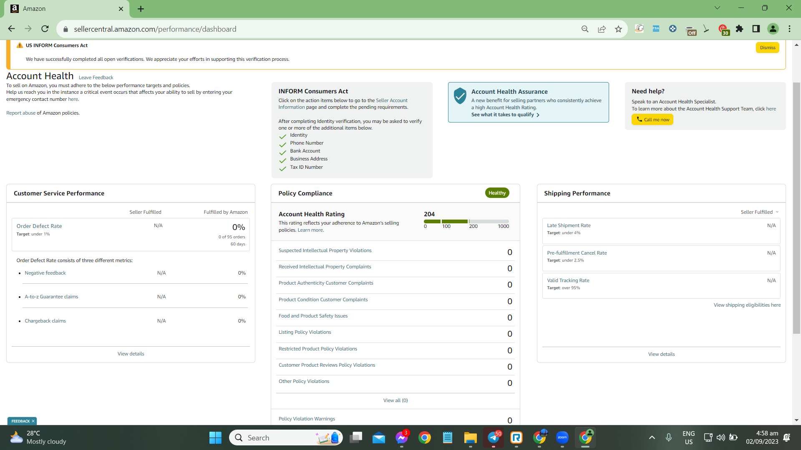Open Policy Violation Warnings
801x450 pixels.
point(307,419)
